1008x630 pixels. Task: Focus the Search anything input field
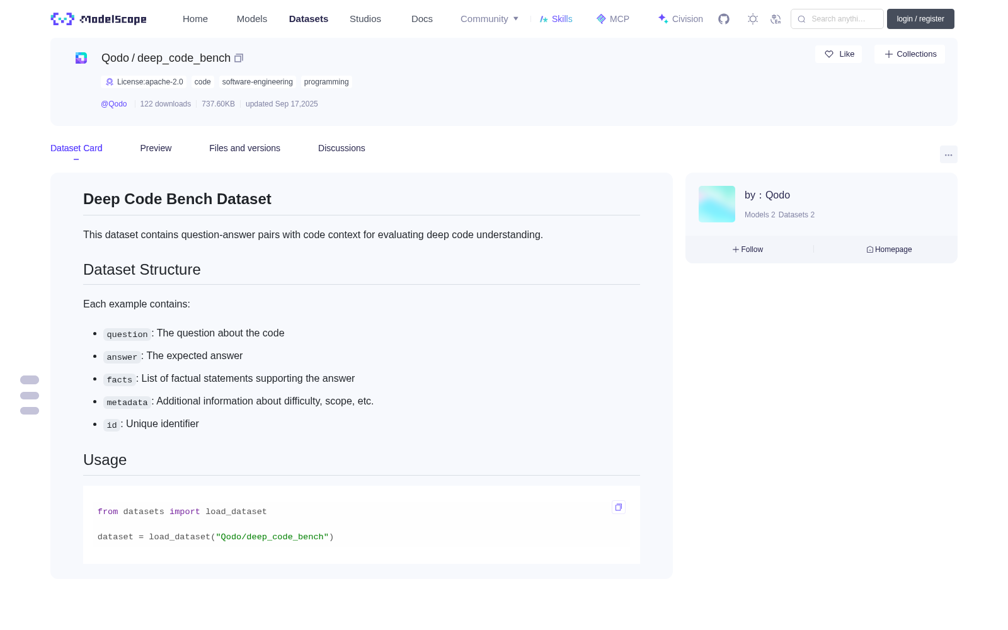(837, 19)
